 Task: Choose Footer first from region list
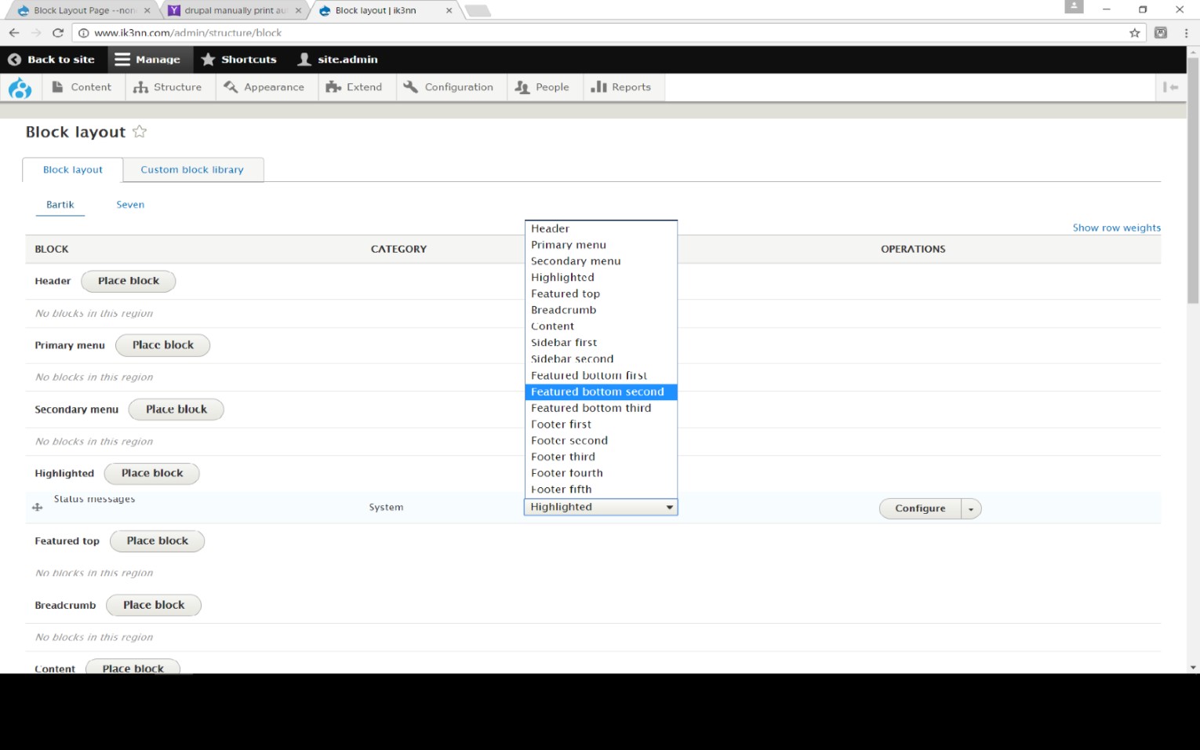601,424
